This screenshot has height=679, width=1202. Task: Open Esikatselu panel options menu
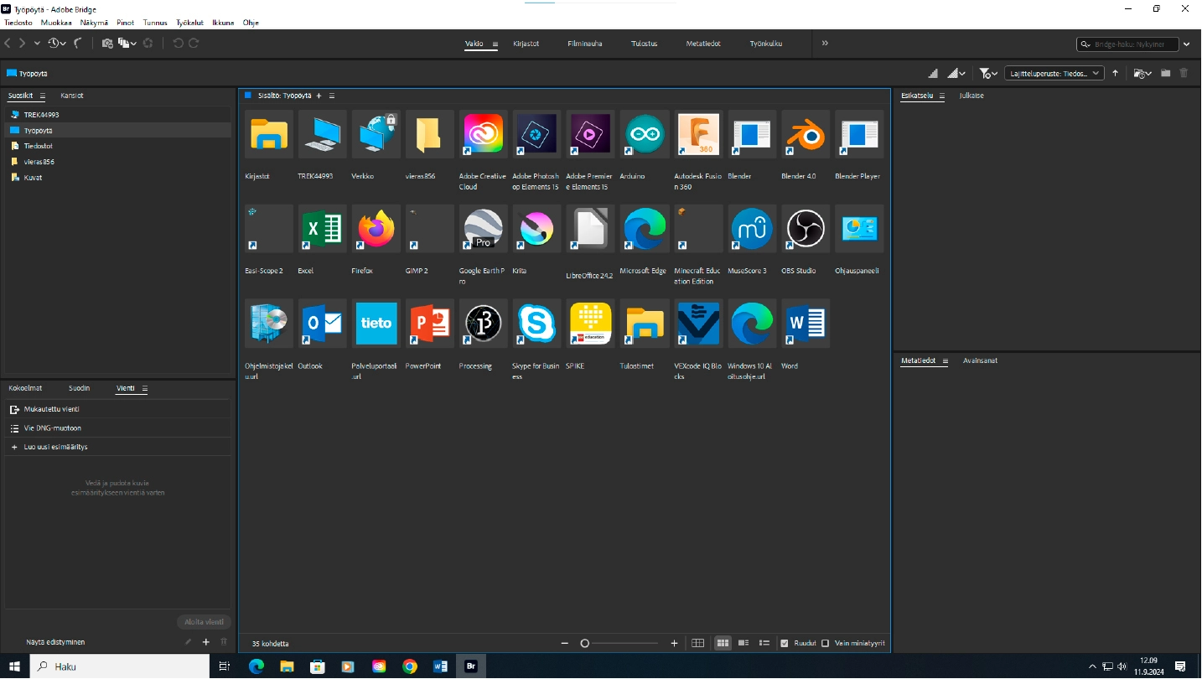[x=941, y=96]
